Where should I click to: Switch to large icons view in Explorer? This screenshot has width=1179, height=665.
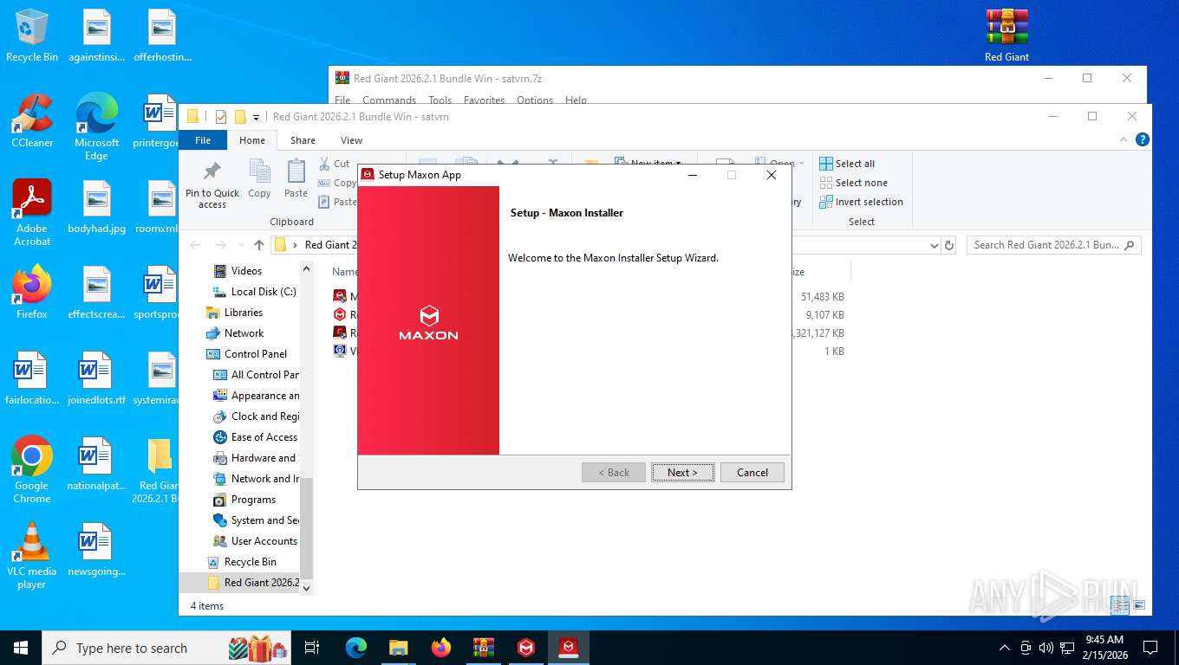click(x=1139, y=605)
